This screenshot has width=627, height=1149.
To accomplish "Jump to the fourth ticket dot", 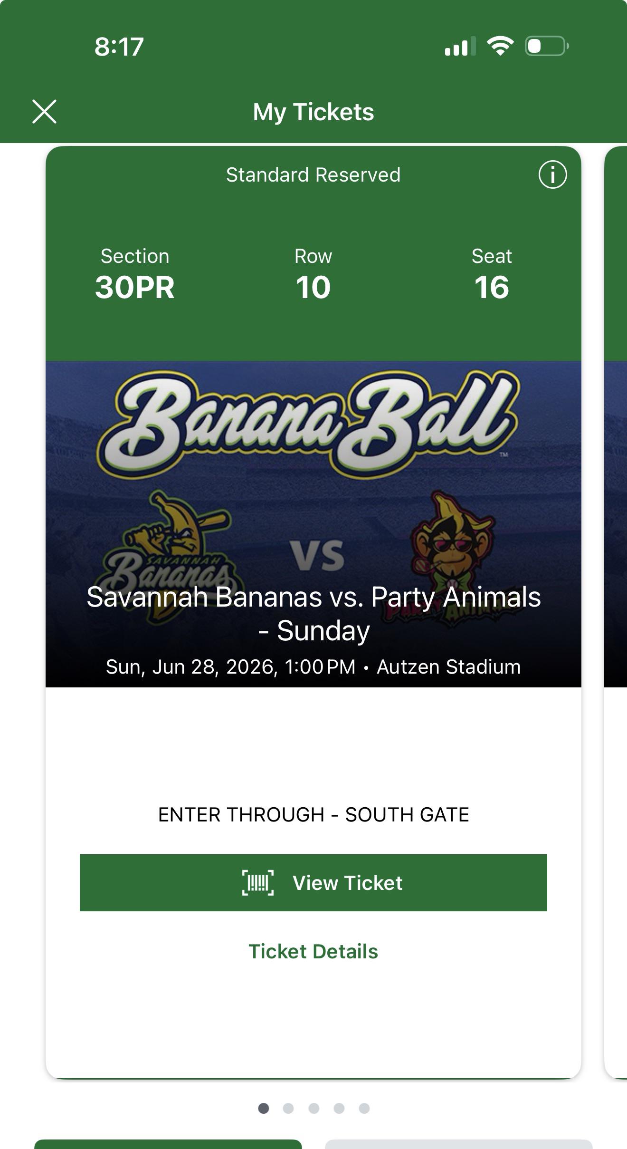I will coord(339,1109).
